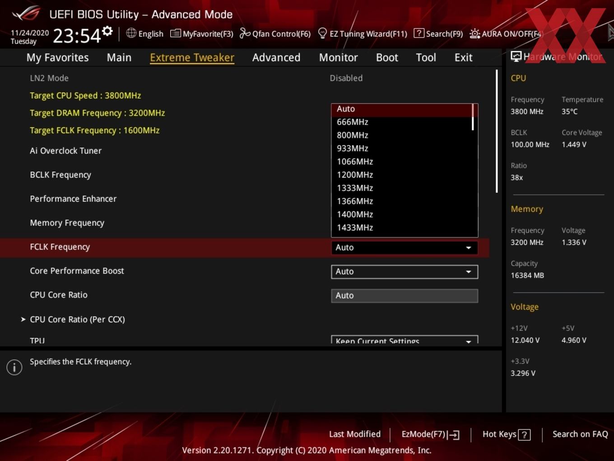Go to the Monitor tab

click(x=339, y=57)
